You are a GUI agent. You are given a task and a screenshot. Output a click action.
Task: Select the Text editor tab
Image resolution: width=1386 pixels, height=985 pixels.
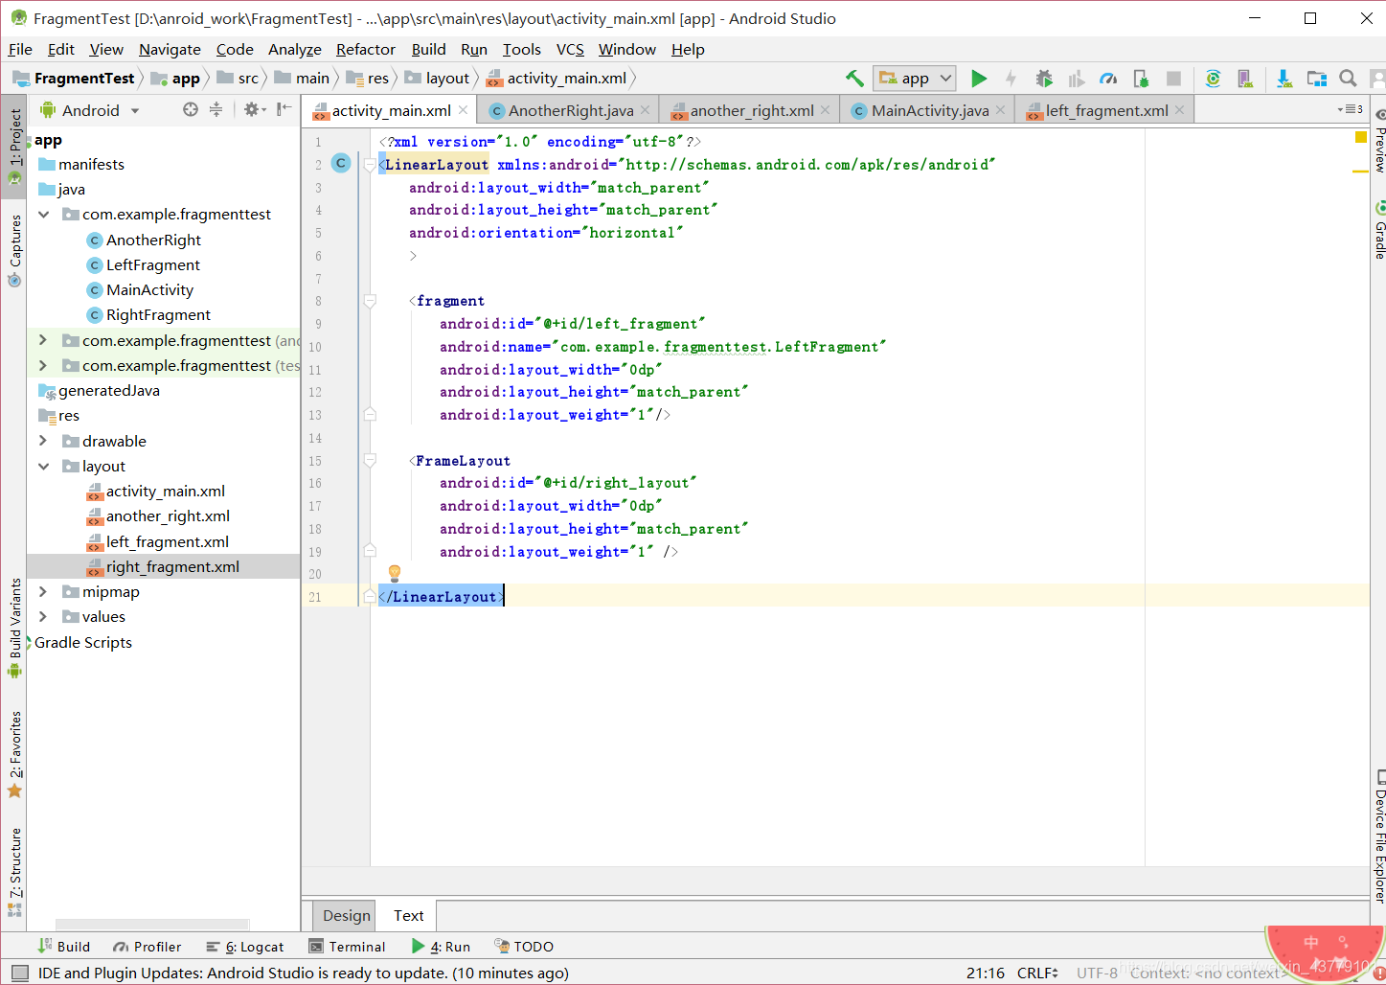pyautogui.click(x=409, y=915)
